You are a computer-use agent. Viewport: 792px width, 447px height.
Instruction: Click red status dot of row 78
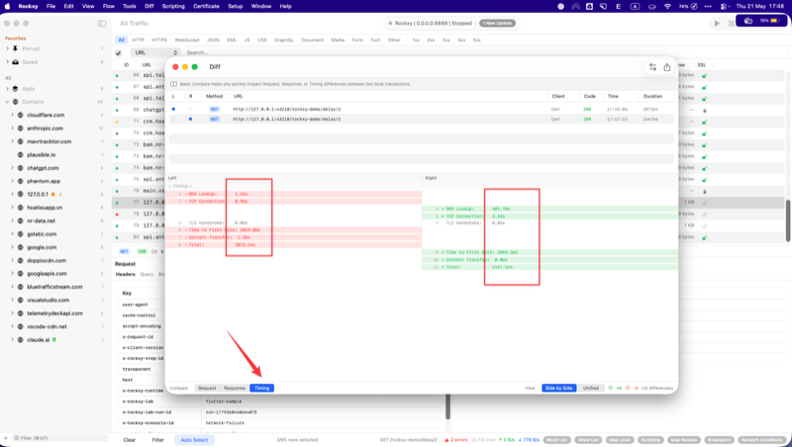[117, 215]
